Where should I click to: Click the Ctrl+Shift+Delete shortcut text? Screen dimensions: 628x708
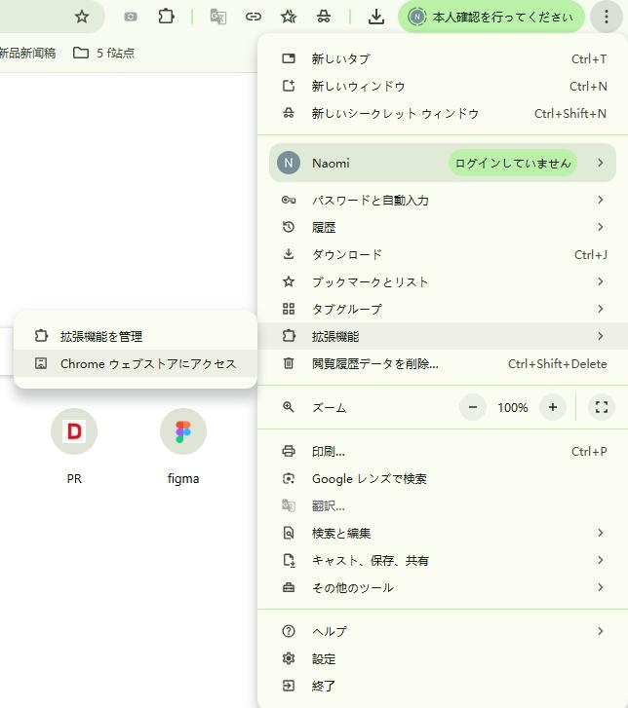coord(557,364)
